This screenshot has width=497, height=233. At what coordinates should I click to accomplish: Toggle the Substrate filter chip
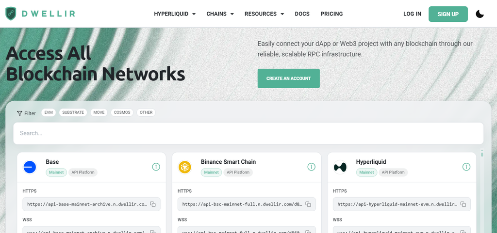click(73, 112)
